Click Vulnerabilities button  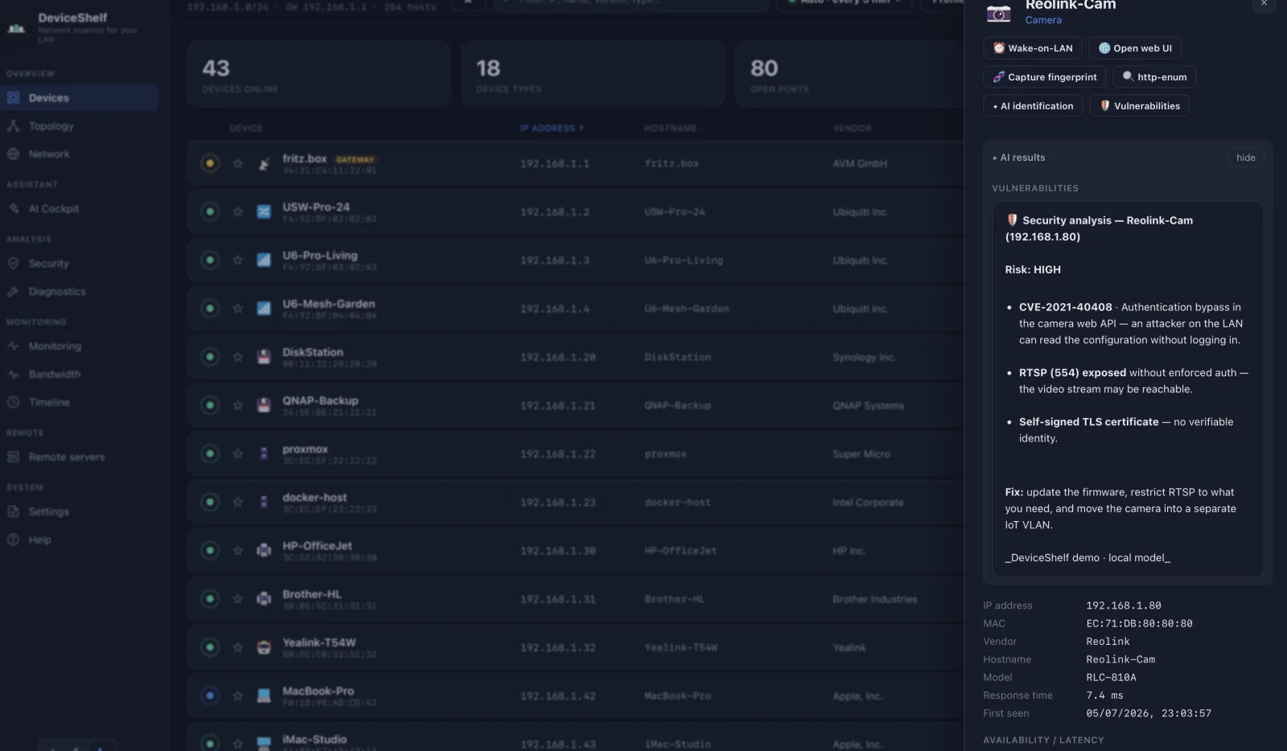click(1139, 106)
